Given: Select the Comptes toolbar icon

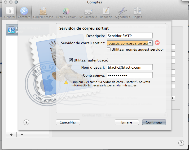Looking at the screenshot, I should click(24, 13).
